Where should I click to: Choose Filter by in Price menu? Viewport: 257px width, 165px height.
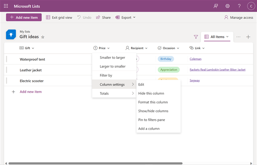pyautogui.click(x=114, y=75)
